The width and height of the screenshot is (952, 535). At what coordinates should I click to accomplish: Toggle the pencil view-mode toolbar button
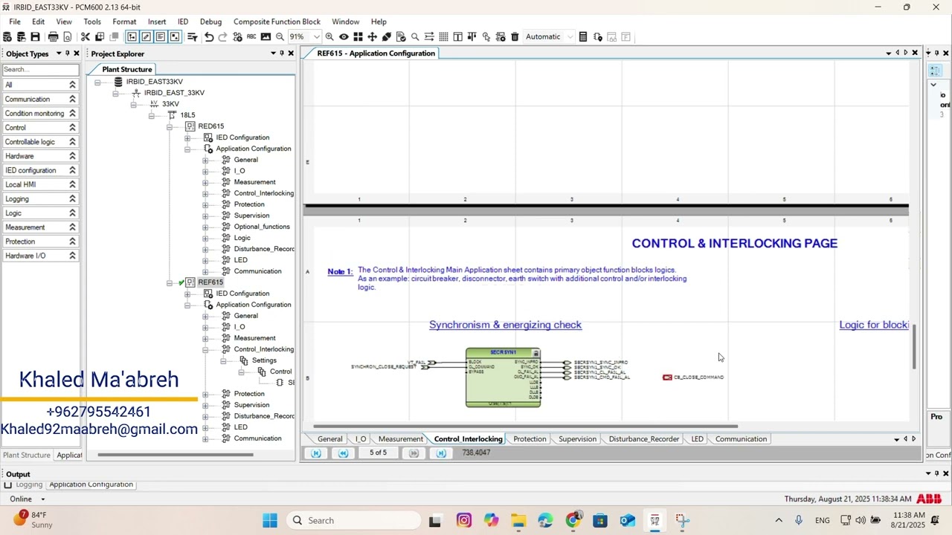pos(146,36)
